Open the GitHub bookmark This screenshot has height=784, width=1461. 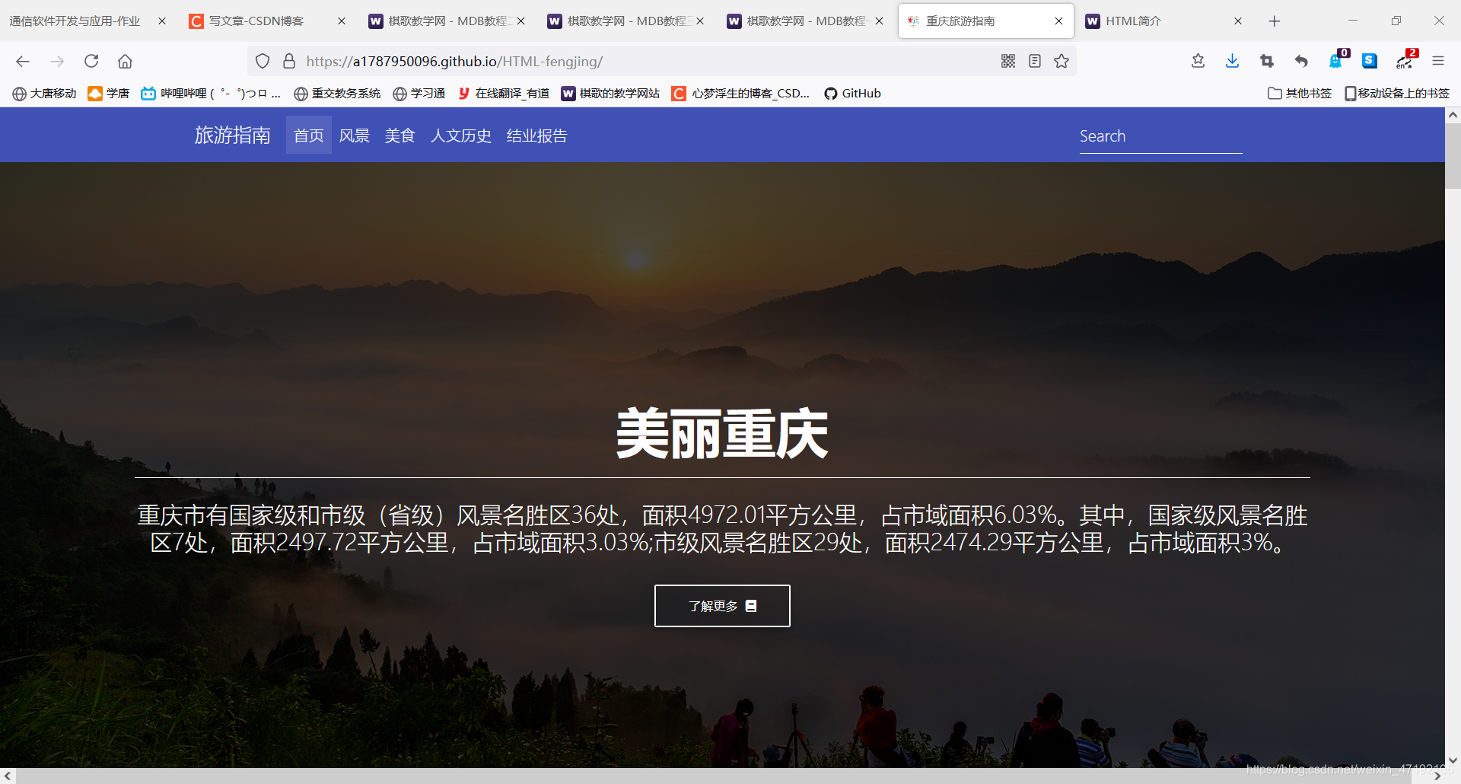(852, 93)
